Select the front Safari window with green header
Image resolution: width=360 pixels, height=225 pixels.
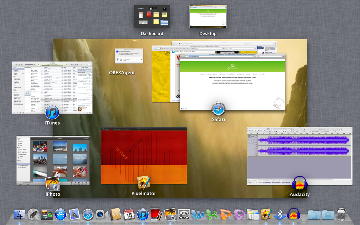pyautogui.click(x=232, y=82)
